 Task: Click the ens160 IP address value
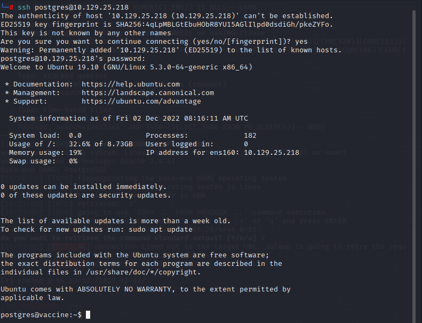click(271, 153)
